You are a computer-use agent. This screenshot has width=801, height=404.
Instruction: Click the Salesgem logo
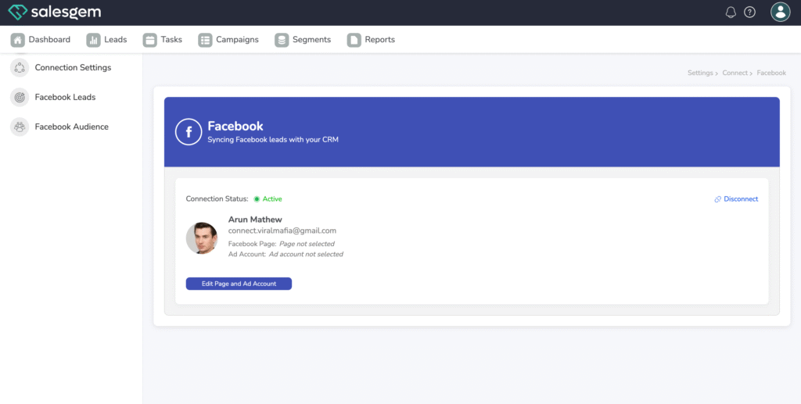click(x=55, y=13)
